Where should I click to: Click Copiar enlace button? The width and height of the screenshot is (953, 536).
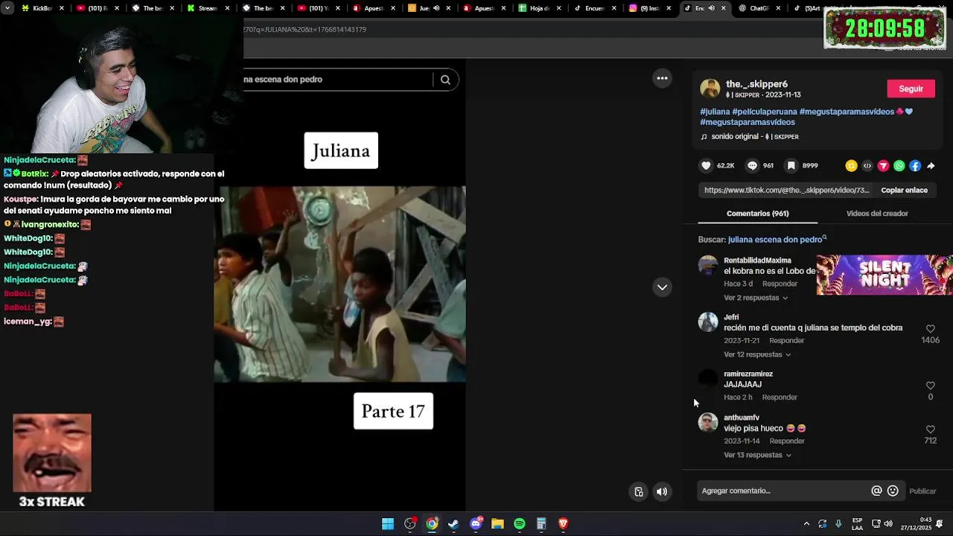pyautogui.click(x=904, y=190)
